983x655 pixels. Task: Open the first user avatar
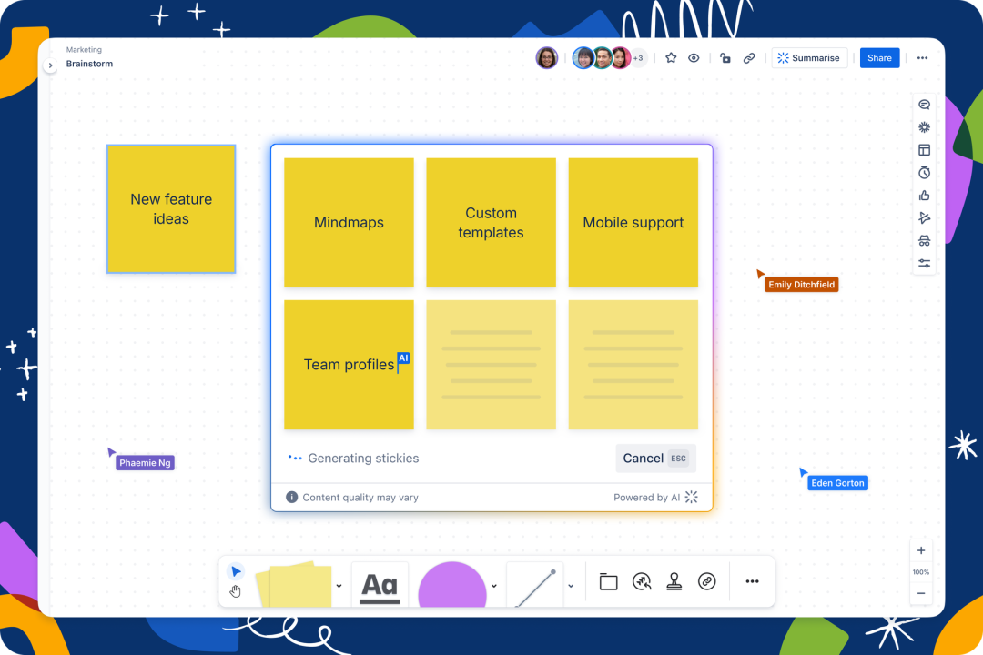[x=547, y=57]
